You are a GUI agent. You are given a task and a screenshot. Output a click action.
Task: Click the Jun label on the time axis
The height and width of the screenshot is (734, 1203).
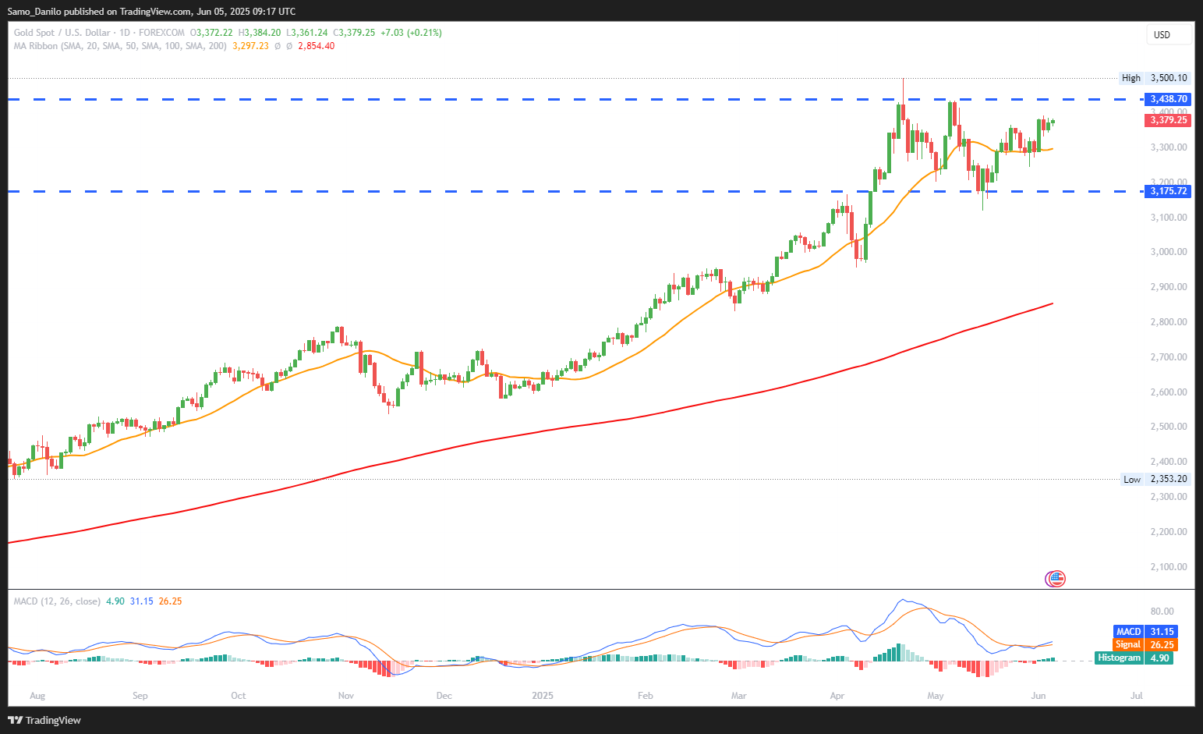click(x=1038, y=696)
